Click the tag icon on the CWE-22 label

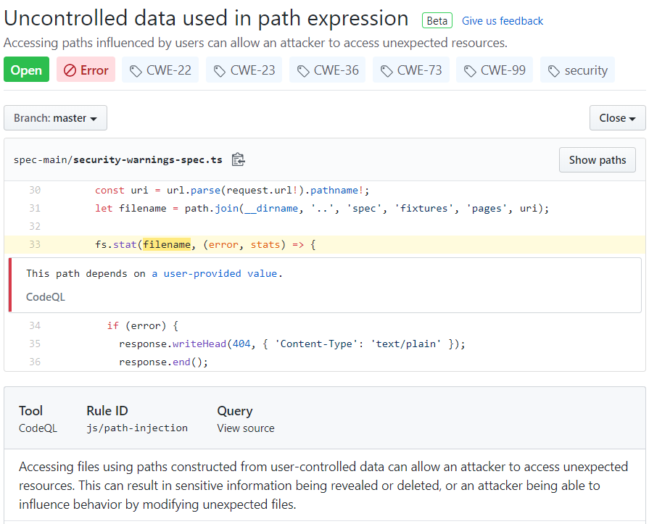(134, 70)
